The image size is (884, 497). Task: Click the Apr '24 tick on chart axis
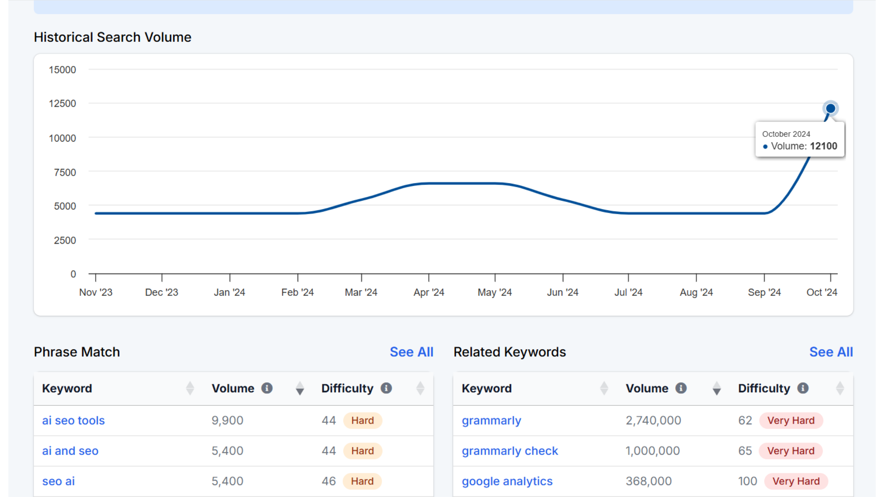(x=429, y=292)
